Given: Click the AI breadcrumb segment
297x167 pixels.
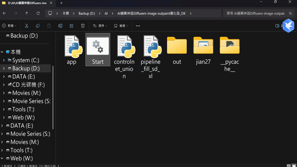Looking at the screenshot, I should click(x=106, y=13).
